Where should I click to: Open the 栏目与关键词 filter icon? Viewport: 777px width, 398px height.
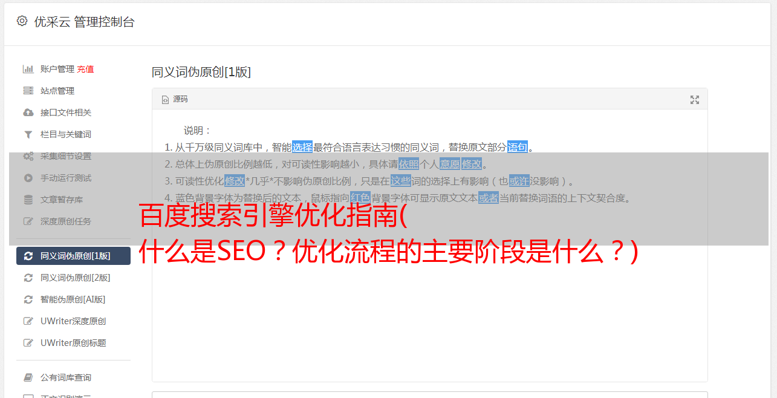pos(28,134)
